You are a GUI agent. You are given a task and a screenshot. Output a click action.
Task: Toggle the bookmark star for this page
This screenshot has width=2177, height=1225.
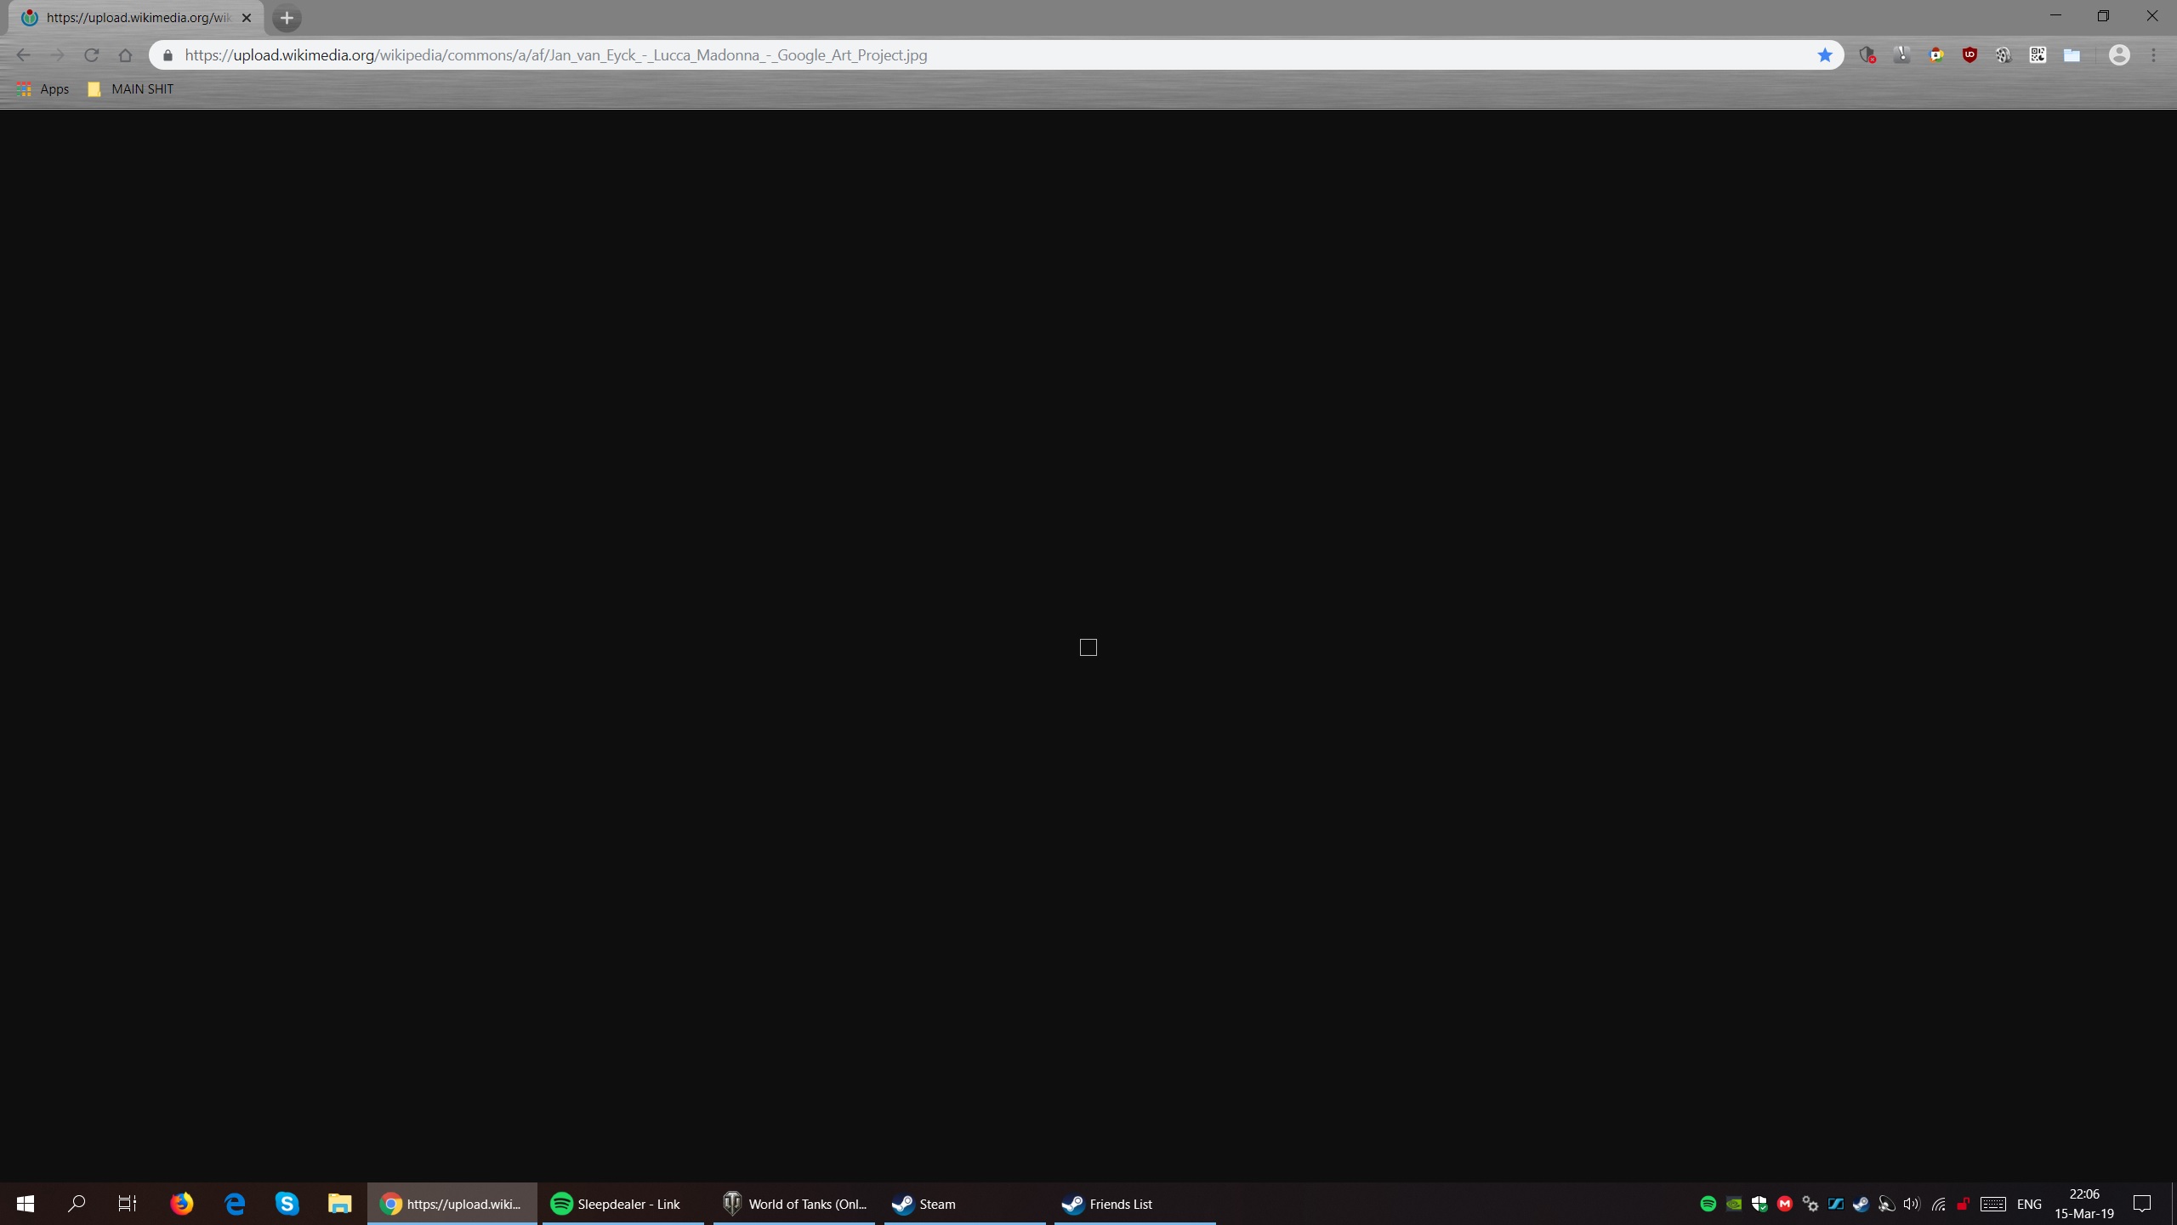(x=1825, y=55)
